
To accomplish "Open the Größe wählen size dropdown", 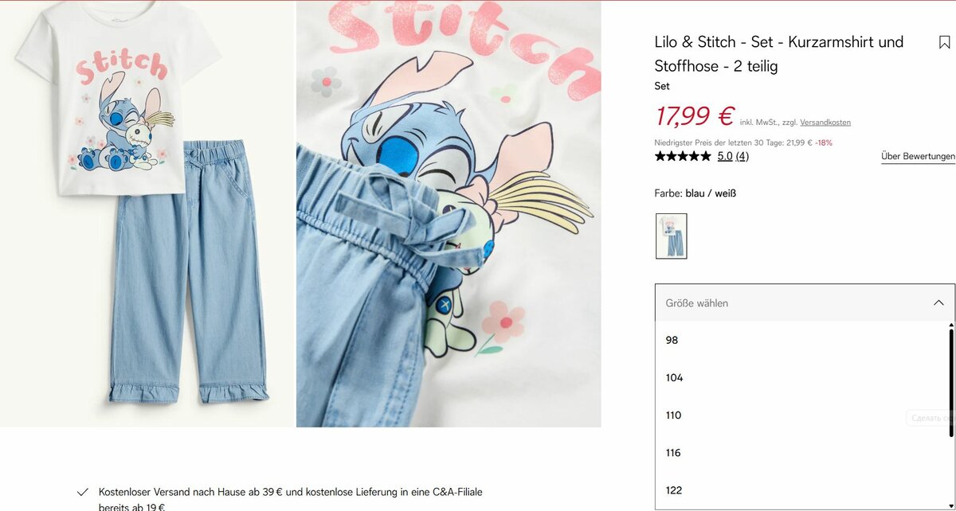I will 805,303.
